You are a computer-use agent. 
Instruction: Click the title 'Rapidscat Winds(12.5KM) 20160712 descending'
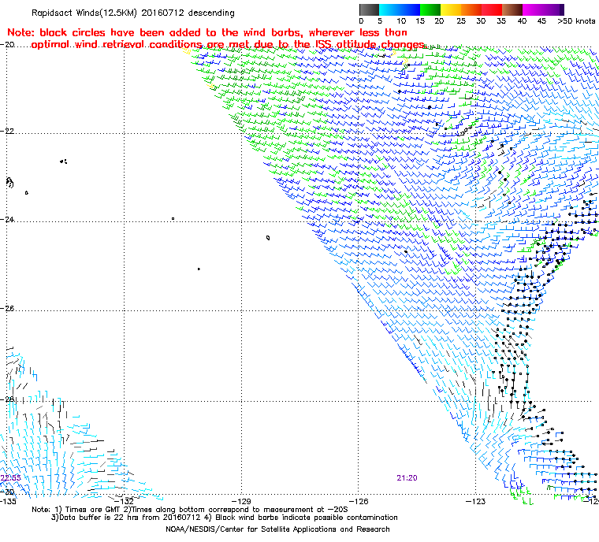point(133,13)
